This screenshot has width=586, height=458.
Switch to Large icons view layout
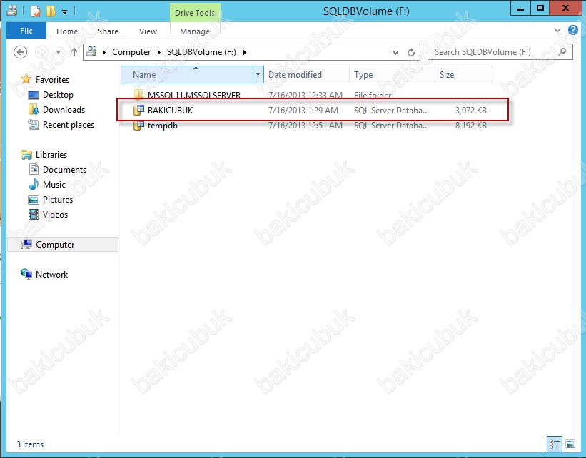pos(570,444)
